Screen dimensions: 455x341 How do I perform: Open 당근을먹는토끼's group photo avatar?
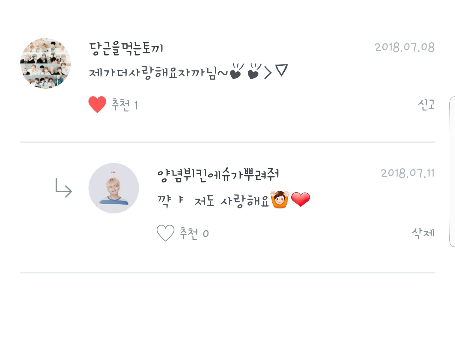(45, 63)
